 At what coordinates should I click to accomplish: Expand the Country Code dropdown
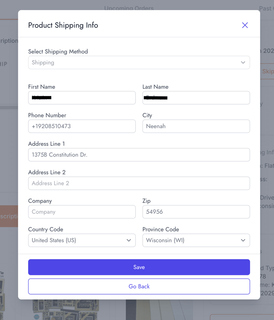tap(82, 240)
